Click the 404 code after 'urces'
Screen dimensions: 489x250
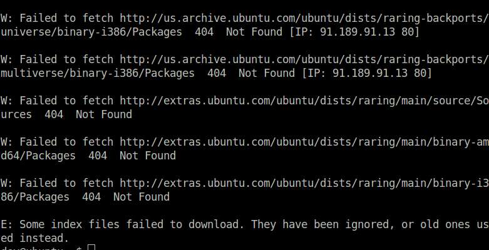tap(54, 114)
